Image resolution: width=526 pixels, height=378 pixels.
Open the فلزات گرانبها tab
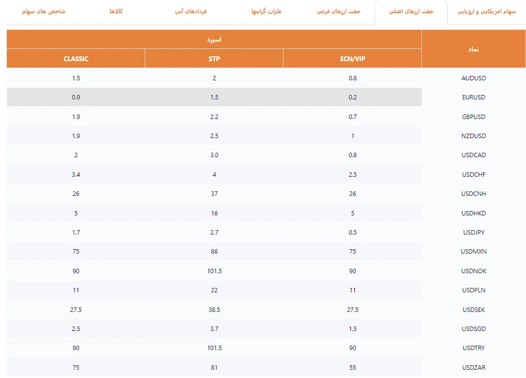coord(266,12)
